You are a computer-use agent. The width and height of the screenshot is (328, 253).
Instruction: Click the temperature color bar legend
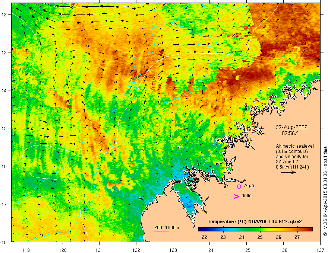255,230
